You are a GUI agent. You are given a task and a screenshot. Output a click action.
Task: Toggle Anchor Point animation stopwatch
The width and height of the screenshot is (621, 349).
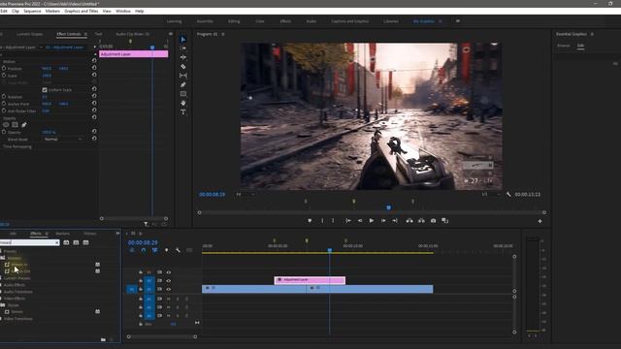4,104
